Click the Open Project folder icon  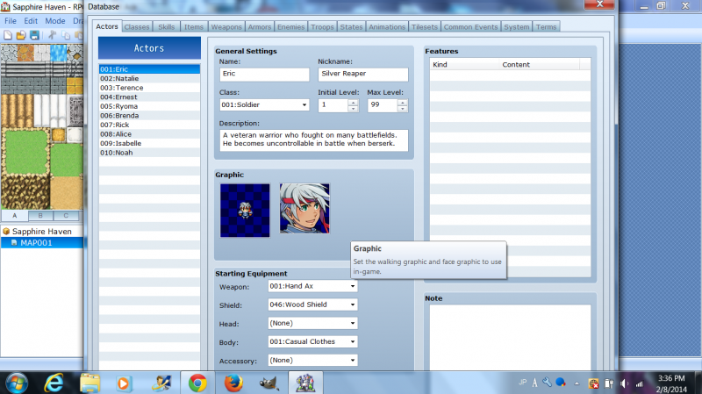pyautogui.click(x=20, y=34)
